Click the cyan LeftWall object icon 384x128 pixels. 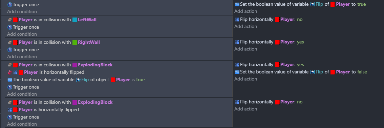75,20
